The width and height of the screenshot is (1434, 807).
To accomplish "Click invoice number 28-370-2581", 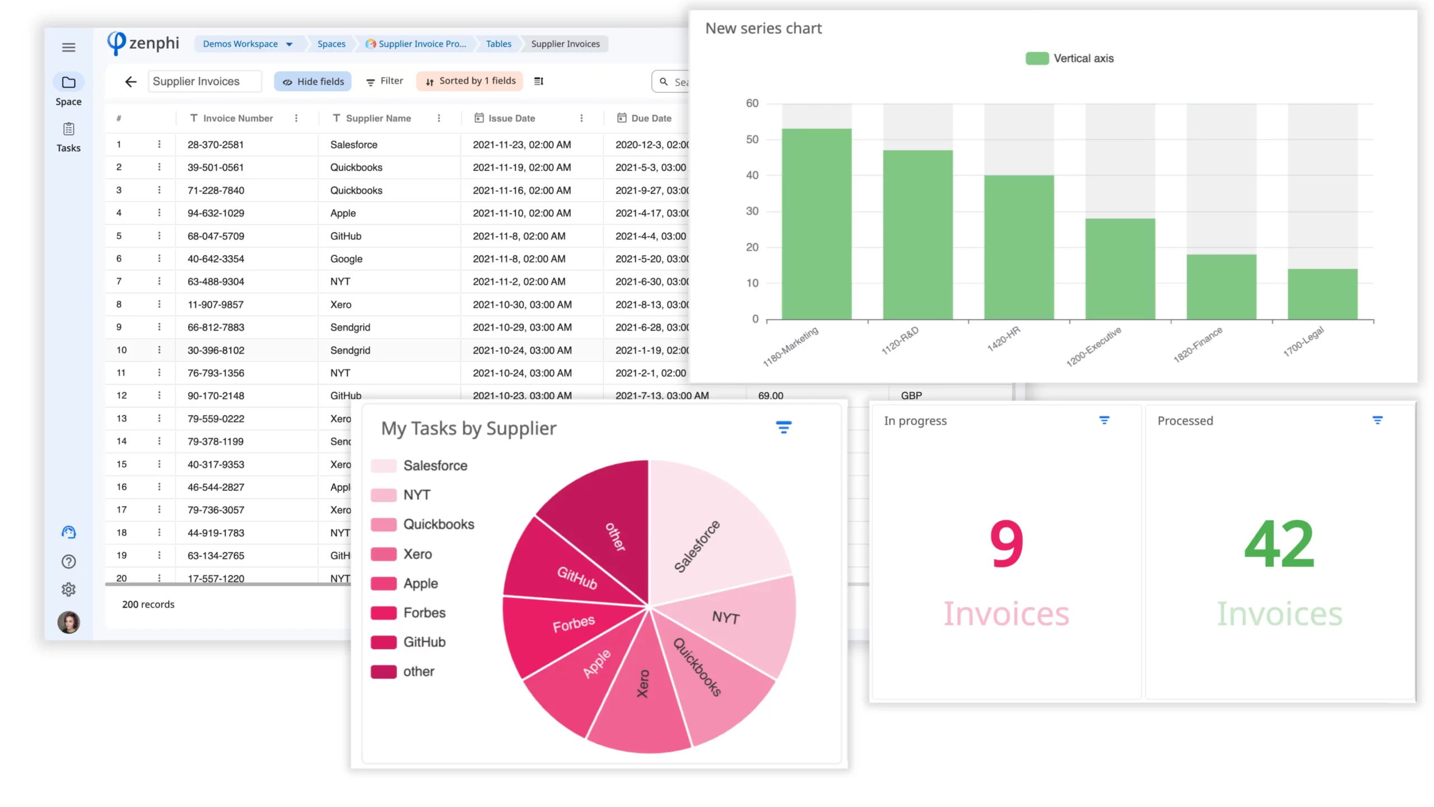I will point(216,145).
